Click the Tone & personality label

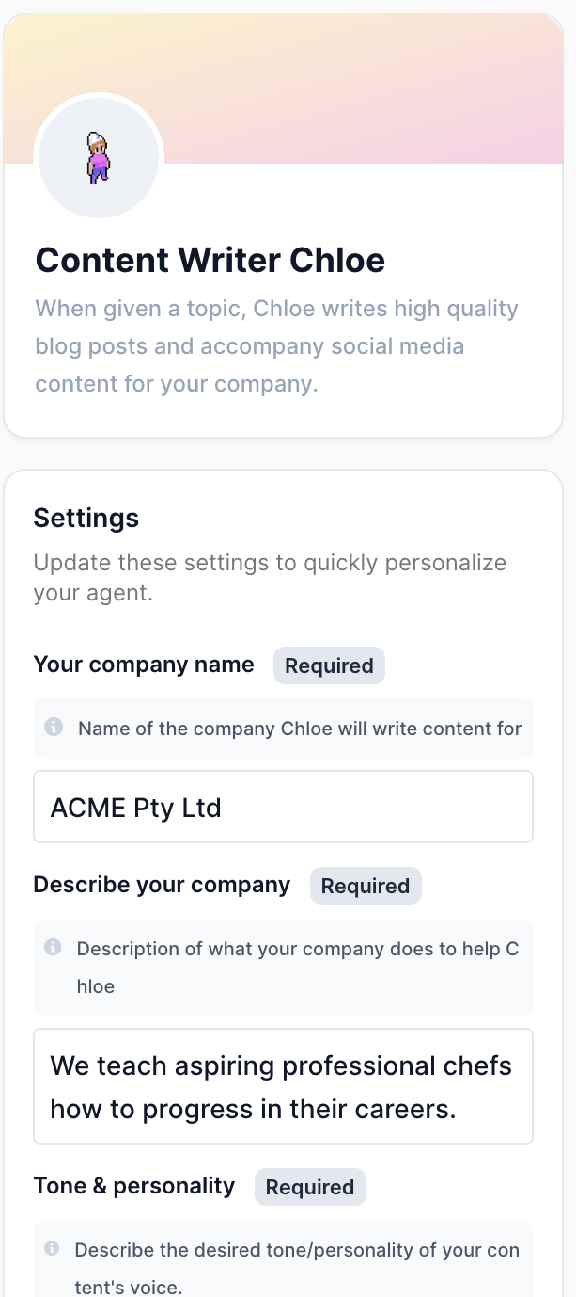point(134,1186)
